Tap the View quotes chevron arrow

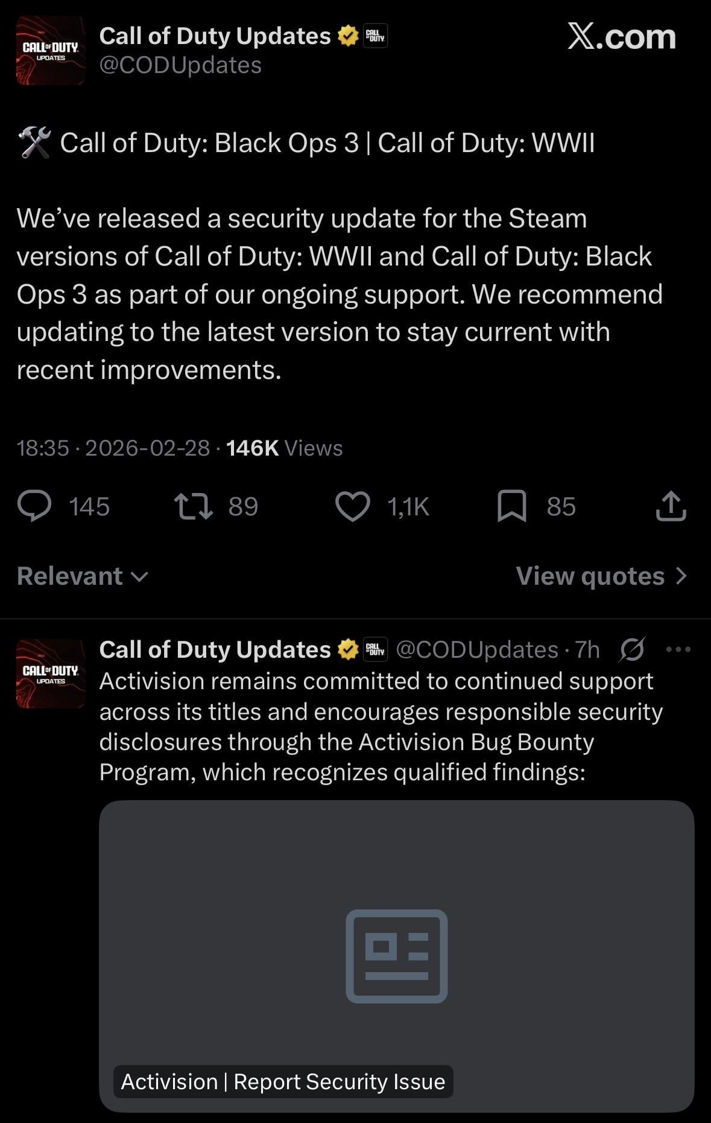(x=681, y=576)
